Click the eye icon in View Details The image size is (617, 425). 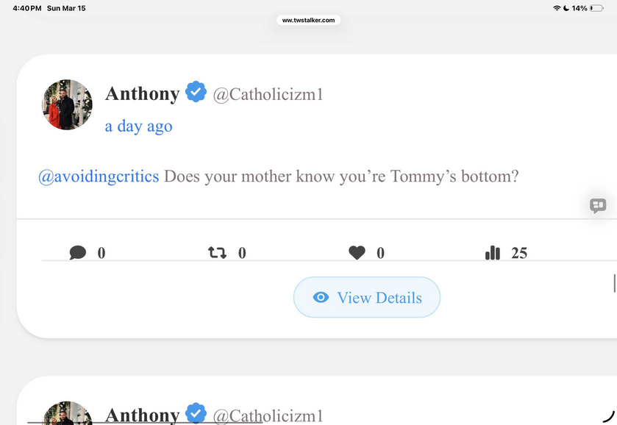(321, 297)
